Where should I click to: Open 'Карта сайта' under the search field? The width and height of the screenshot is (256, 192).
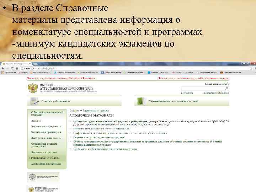pyautogui.click(x=187, y=93)
